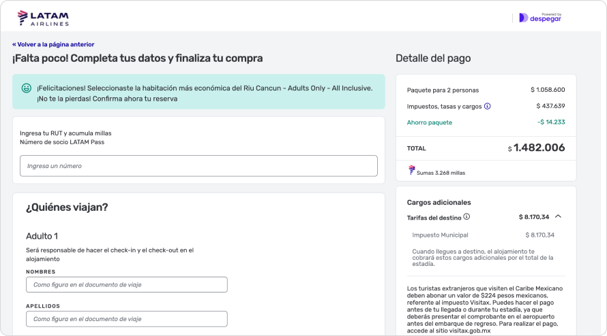
Task: Open info icon beside Impuestos, tasas y cargos
Action: (487, 106)
